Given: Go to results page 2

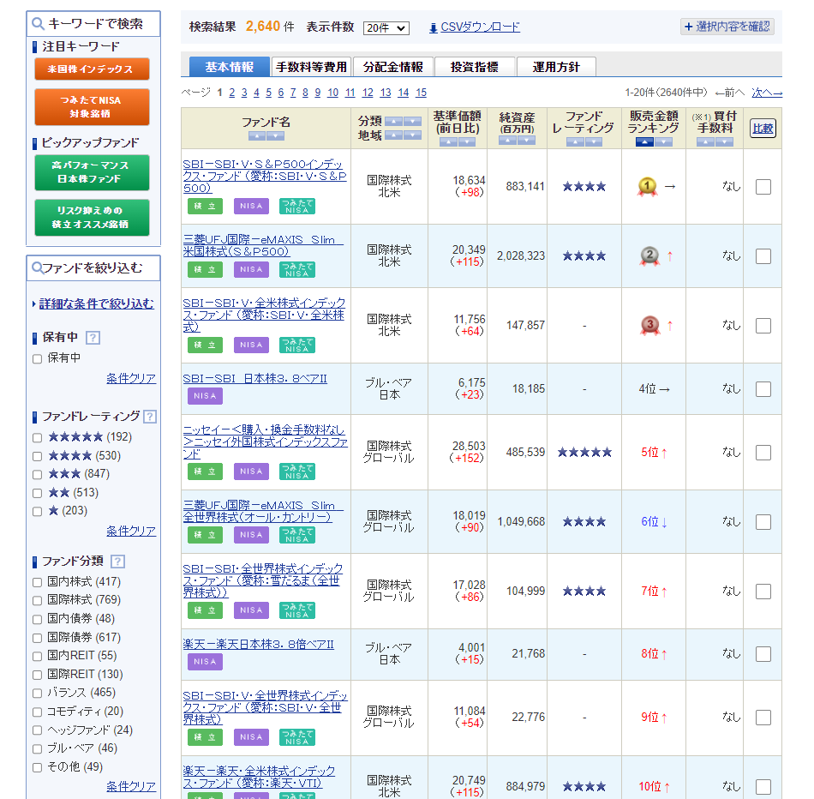Looking at the screenshot, I should point(231,93).
